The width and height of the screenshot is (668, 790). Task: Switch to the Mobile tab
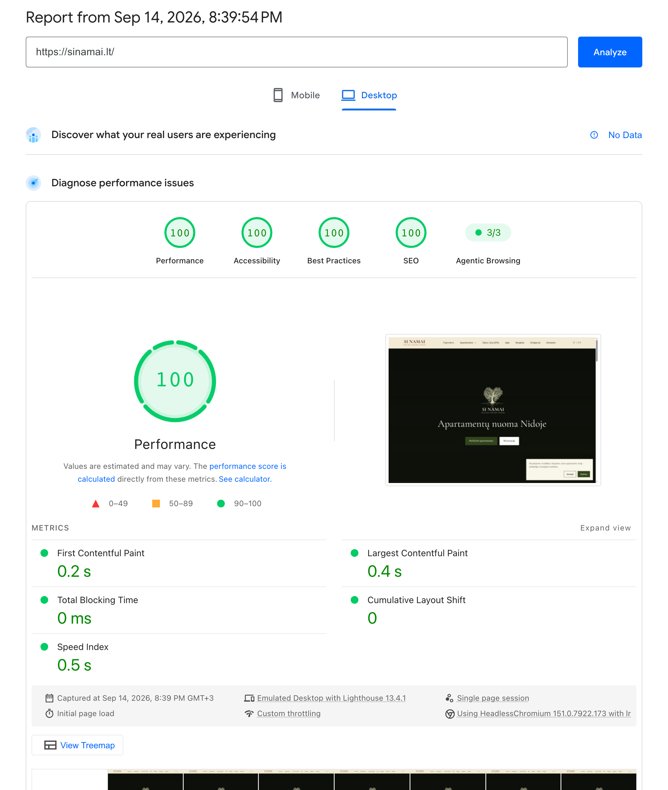pyautogui.click(x=296, y=95)
